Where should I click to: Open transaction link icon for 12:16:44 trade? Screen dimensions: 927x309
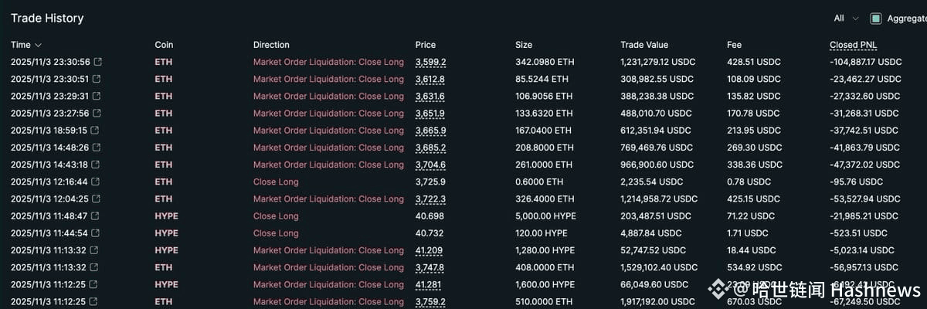pos(96,182)
